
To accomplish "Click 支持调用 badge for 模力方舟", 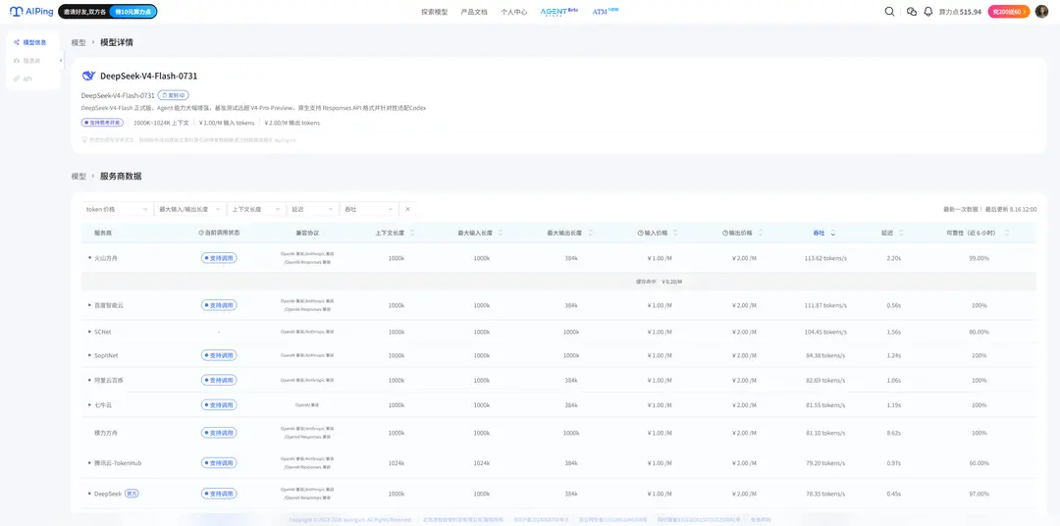I will tap(219, 432).
